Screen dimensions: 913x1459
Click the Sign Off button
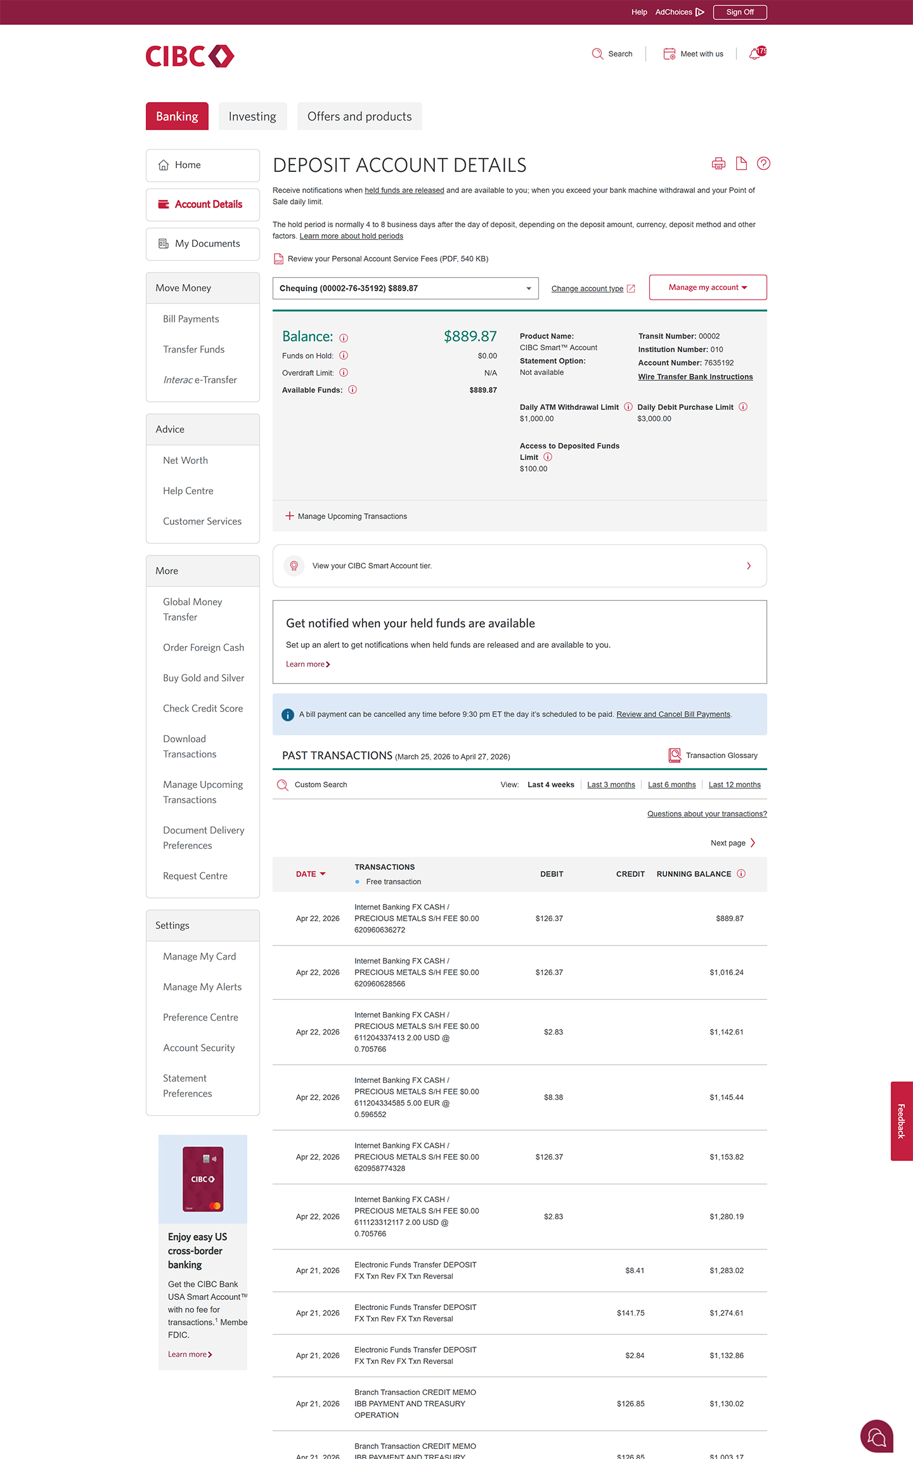(740, 12)
